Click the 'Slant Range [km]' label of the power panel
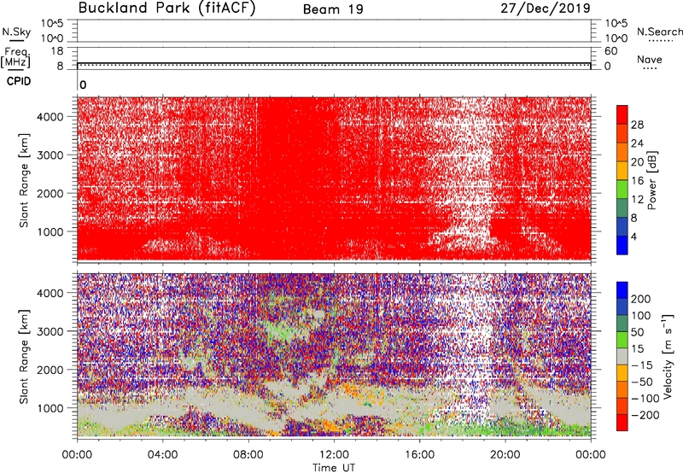Viewport: 683px width, 473px height. [24, 180]
